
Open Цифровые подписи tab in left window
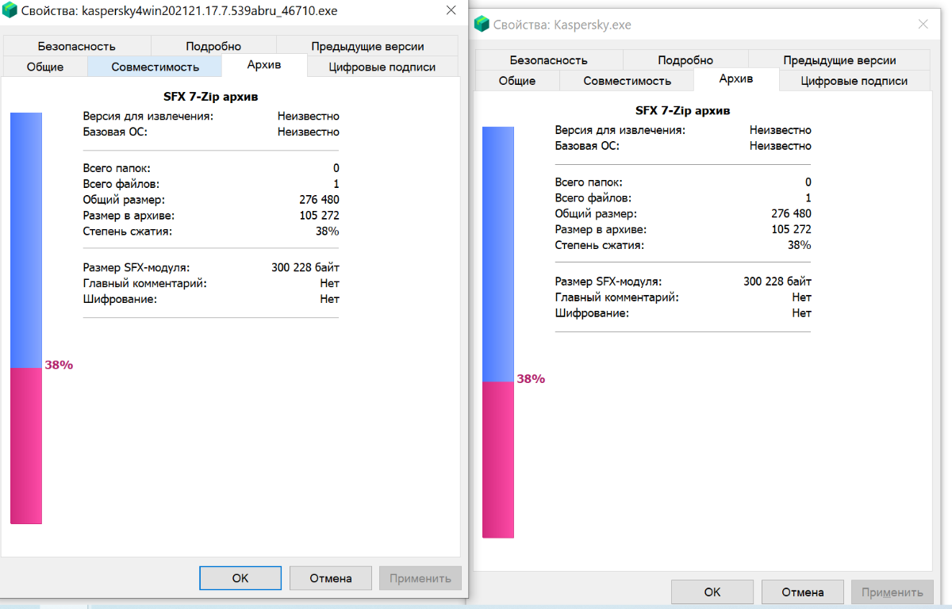(x=382, y=67)
